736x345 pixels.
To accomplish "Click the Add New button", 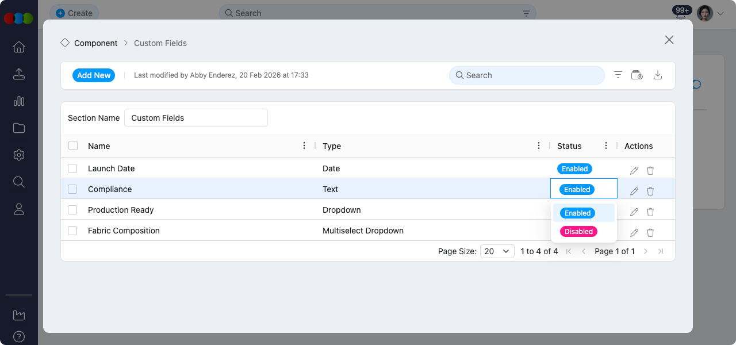I will 94,75.
